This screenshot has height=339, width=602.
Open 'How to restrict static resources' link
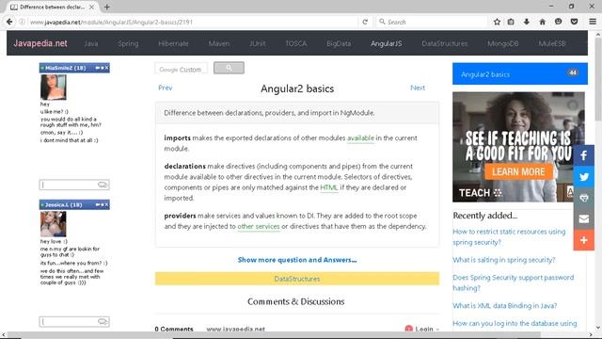click(509, 236)
